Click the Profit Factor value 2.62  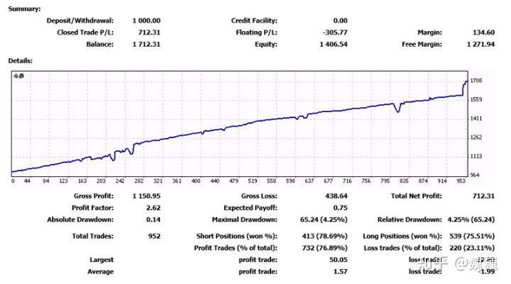(x=152, y=208)
